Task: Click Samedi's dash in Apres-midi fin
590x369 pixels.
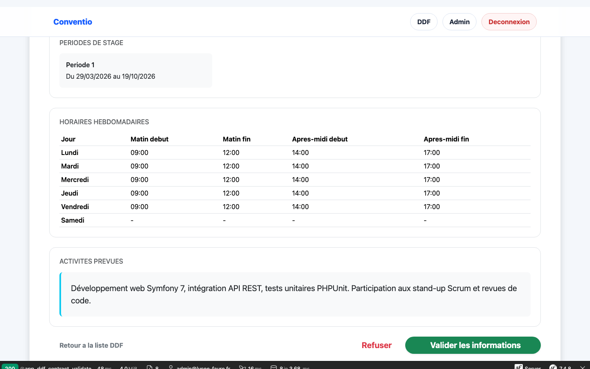Action: [425, 220]
